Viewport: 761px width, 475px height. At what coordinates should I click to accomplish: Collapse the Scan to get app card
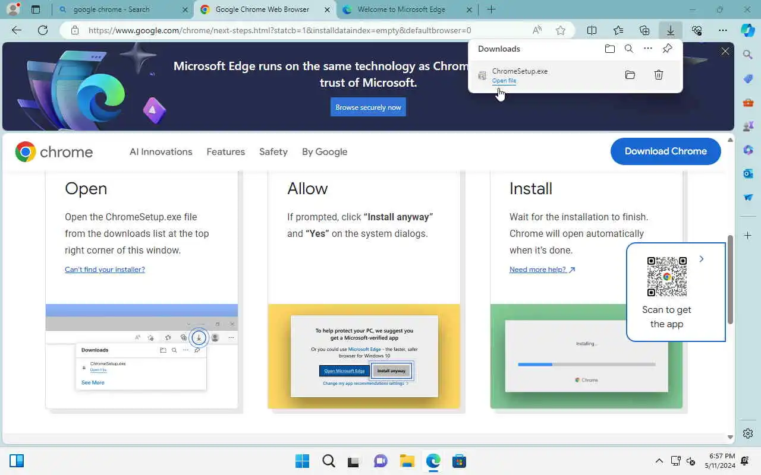[702, 259]
